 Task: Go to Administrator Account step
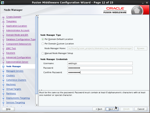point(18,30)
